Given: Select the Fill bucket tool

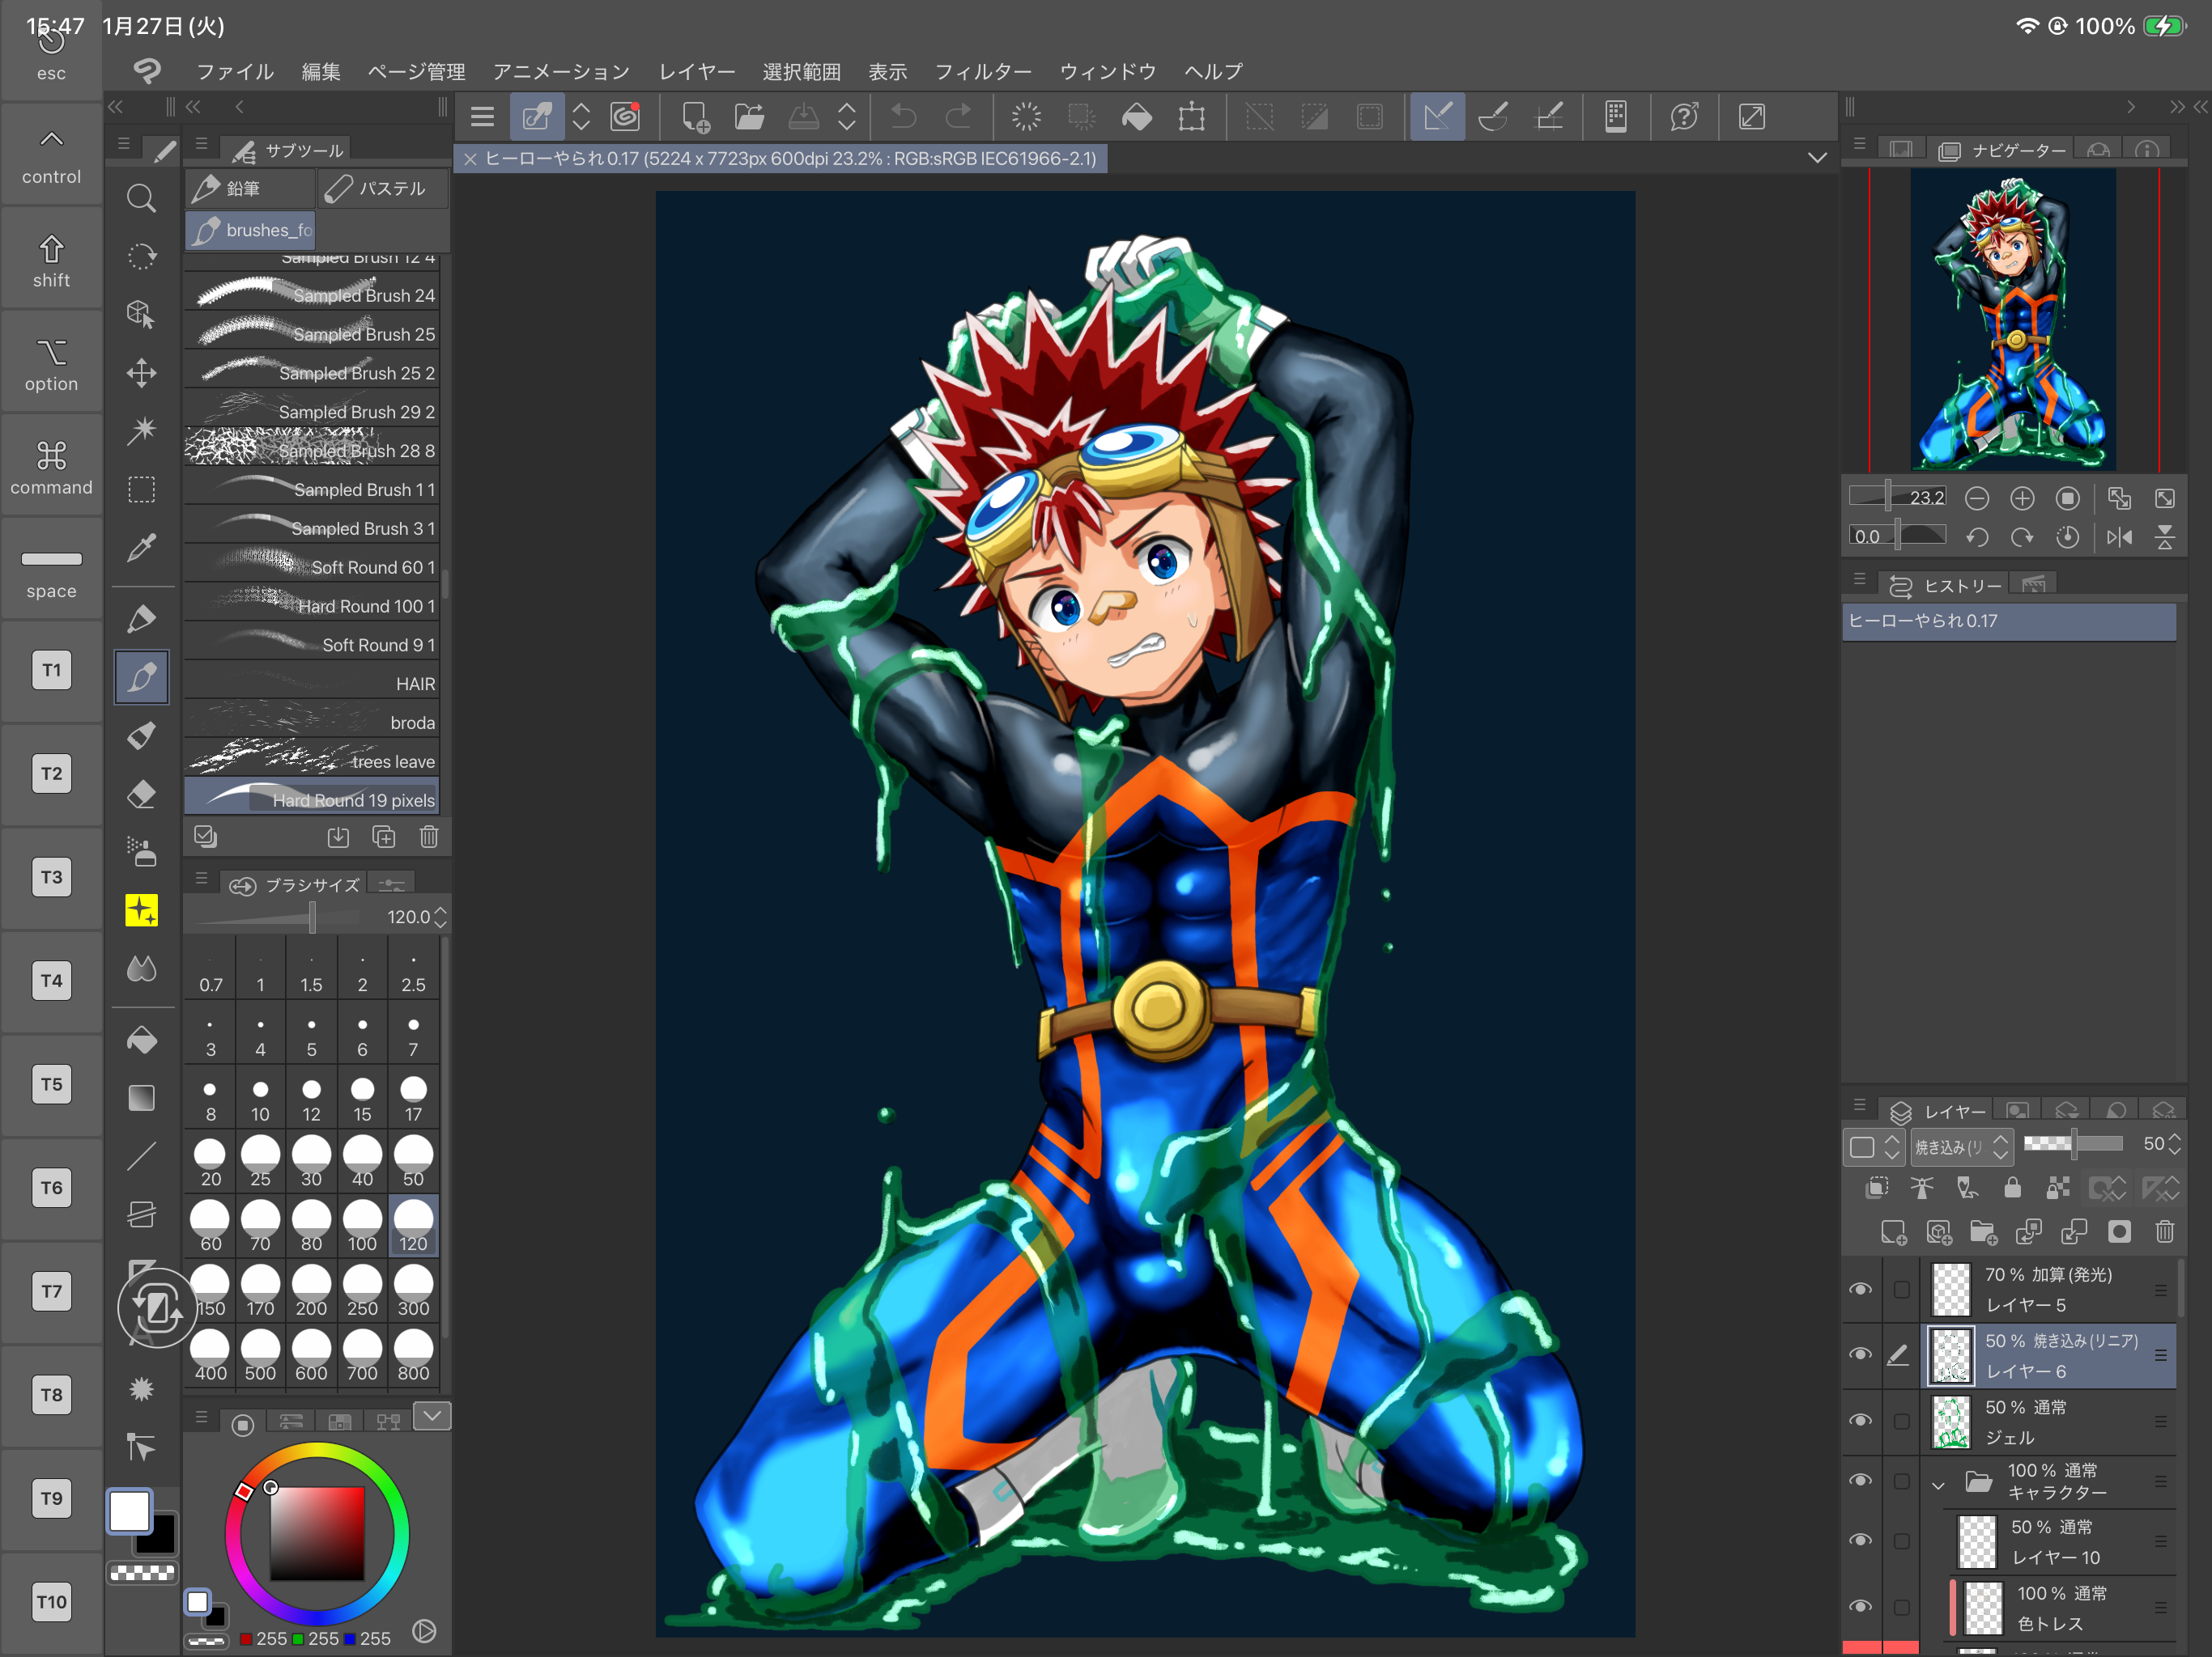Looking at the screenshot, I should point(141,1040).
